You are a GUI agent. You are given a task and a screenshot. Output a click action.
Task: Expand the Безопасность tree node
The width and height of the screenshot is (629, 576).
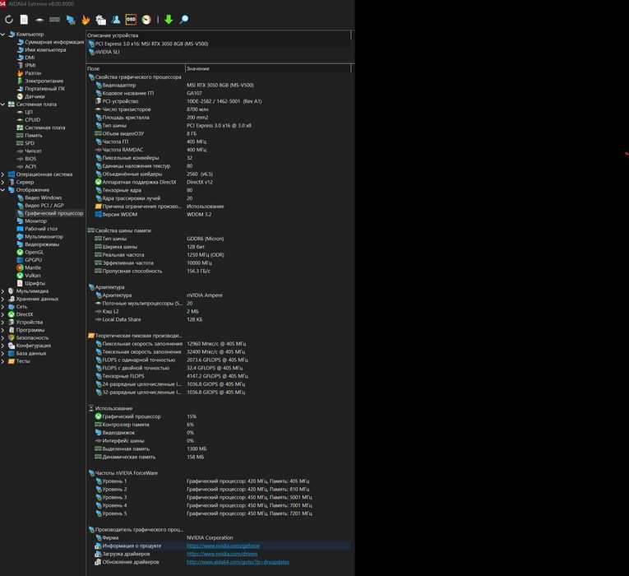click(x=2, y=337)
